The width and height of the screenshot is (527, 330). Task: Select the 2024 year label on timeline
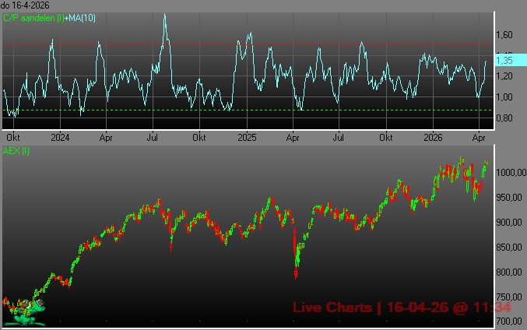pos(60,136)
